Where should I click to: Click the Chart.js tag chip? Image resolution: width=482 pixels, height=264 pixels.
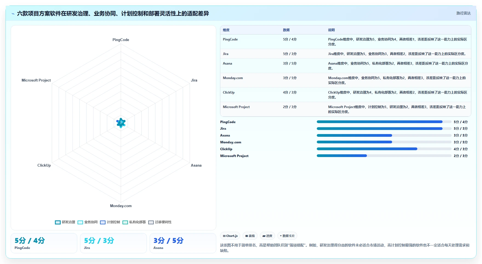point(230,236)
